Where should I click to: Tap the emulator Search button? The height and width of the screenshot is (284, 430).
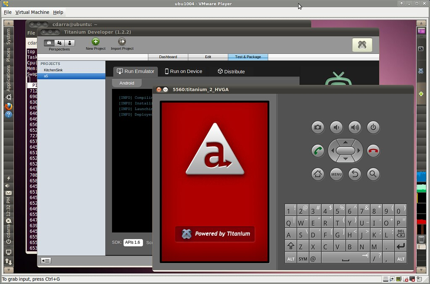coord(373,174)
